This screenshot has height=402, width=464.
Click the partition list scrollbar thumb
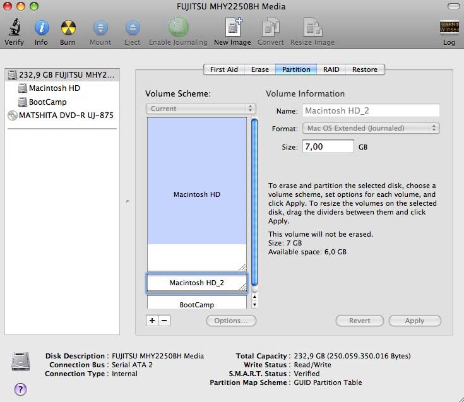tap(254, 203)
